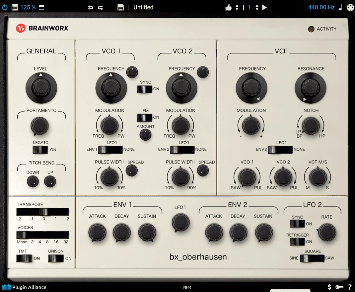Toggle the TMT switch

[x=24, y=258]
